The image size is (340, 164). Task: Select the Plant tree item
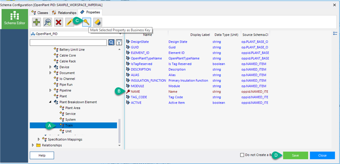pos(63,96)
